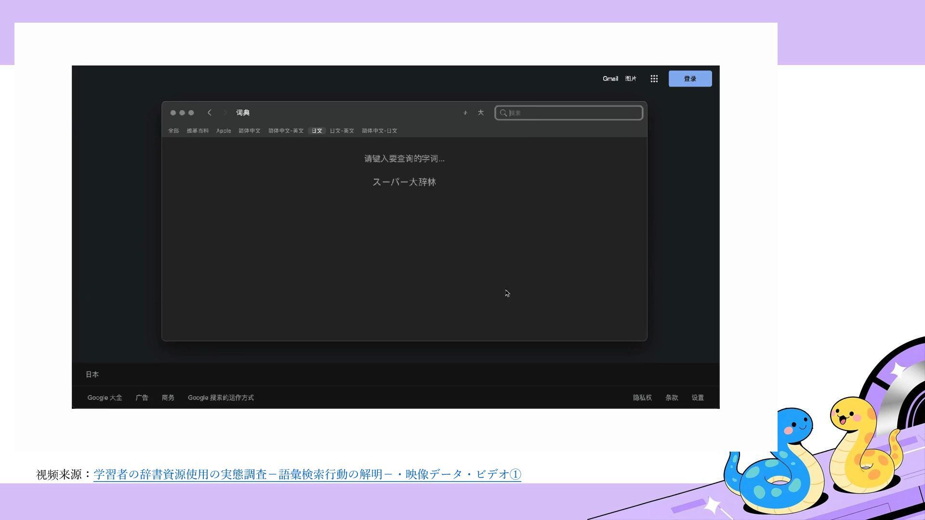
Task: Click the Dictionary window minimize dot
Action: pos(182,113)
